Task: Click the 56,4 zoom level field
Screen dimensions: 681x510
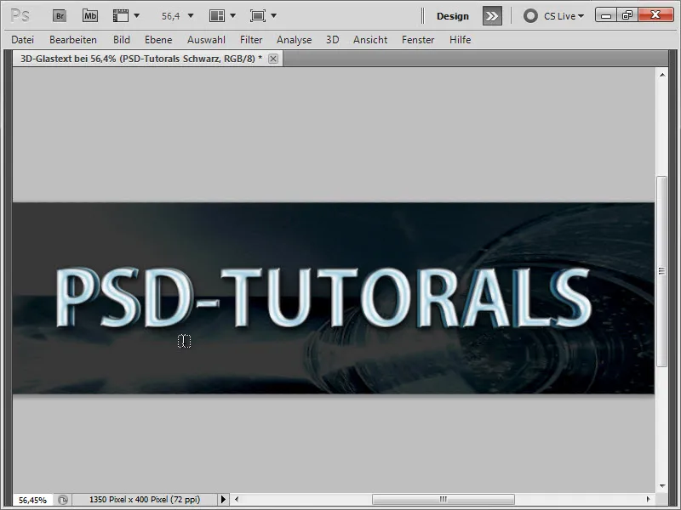Action: point(171,16)
